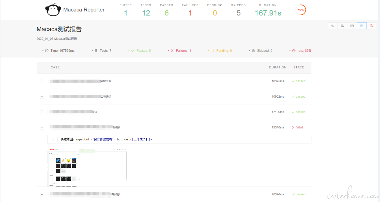Click the clock icon beside Time
This screenshot has width=380, height=204.
pyautogui.click(x=47, y=51)
